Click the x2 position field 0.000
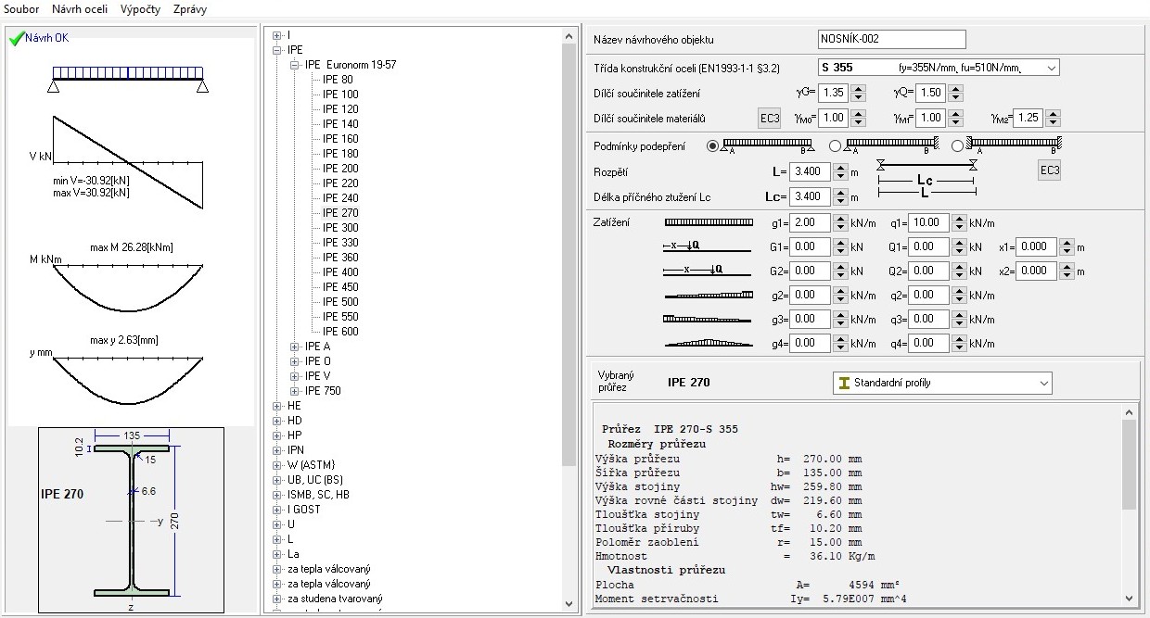Viewport: 1150px width, 618px height. [1036, 271]
